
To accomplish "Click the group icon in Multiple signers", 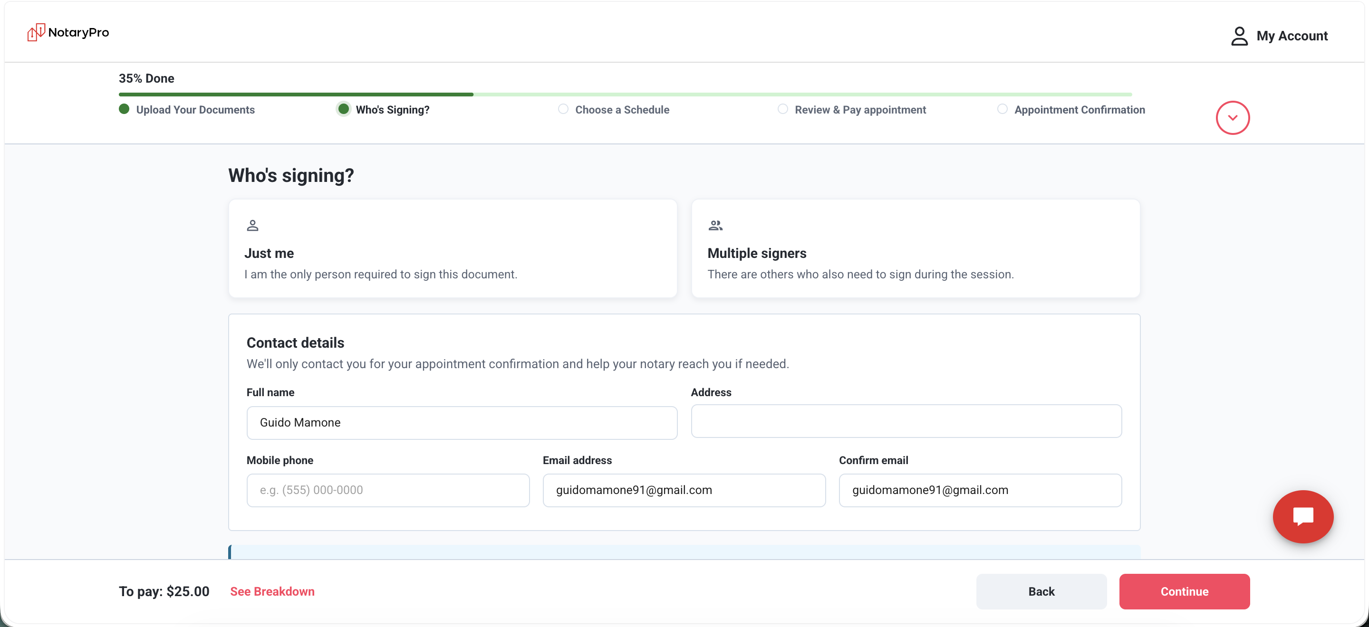I will point(715,226).
